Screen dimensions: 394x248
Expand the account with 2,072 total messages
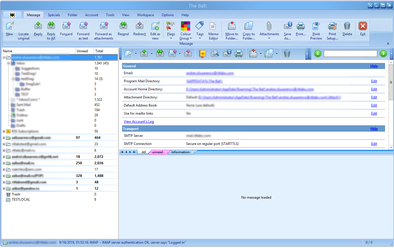(4, 157)
